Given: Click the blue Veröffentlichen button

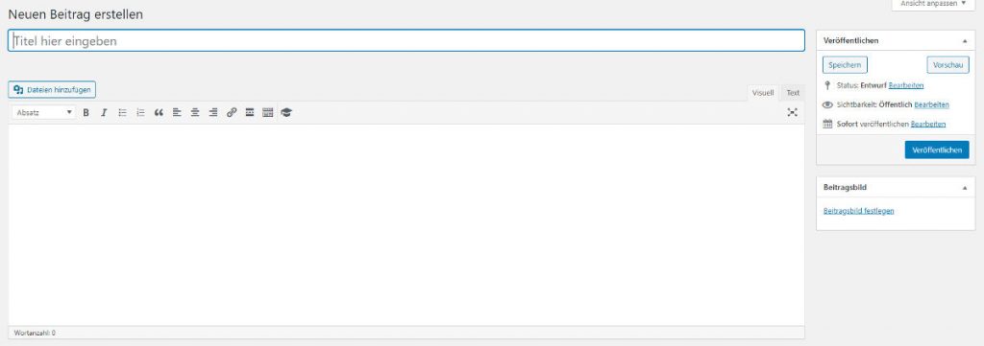Looking at the screenshot, I should [x=937, y=150].
